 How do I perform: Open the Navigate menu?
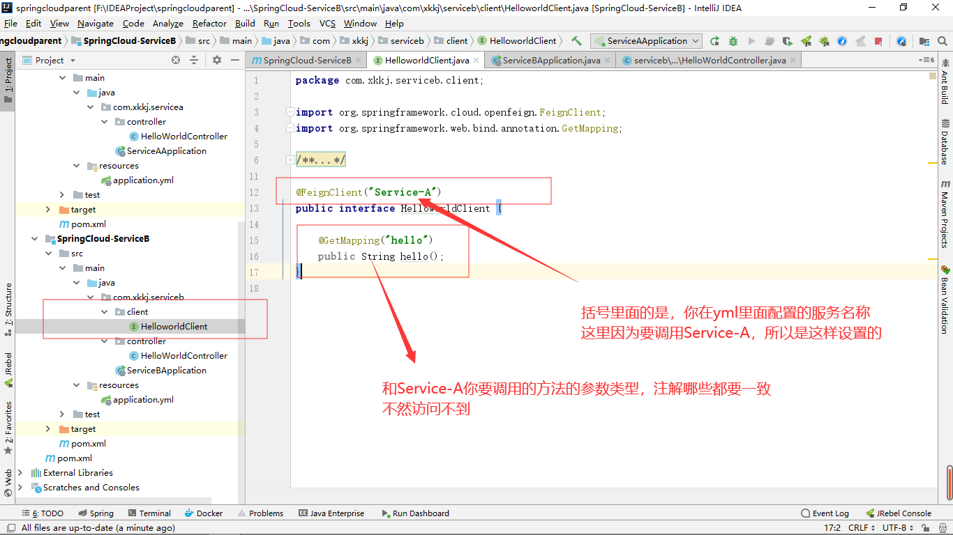(x=95, y=23)
